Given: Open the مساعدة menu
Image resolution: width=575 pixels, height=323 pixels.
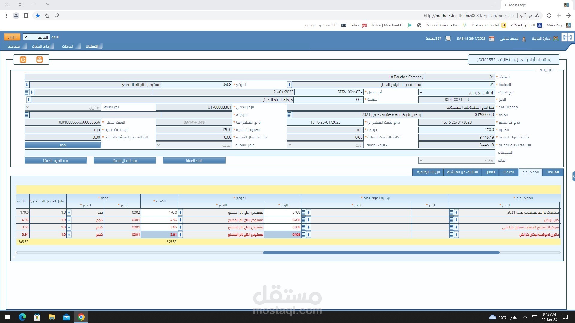Looking at the screenshot, I should pos(14,46).
